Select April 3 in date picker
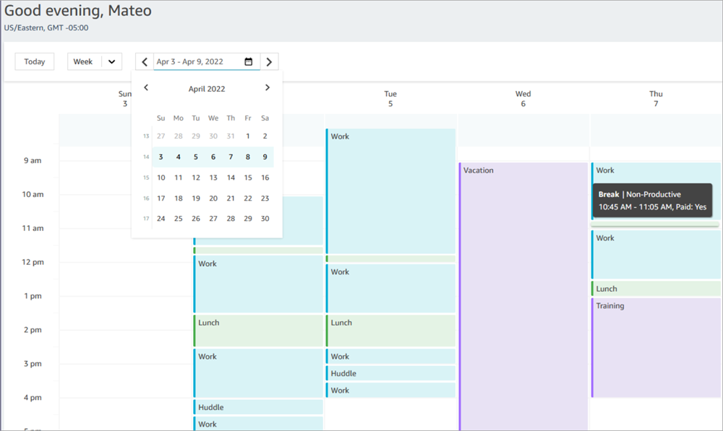 (x=161, y=157)
